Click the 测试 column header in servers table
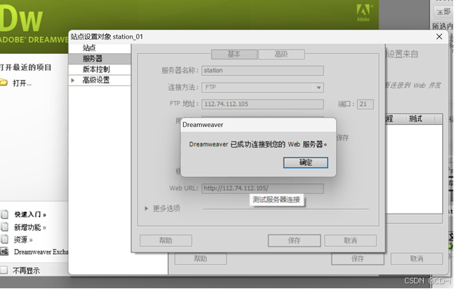The width and height of the screenshot is (454, 289). pyautogui.click(x=415, y=119)
